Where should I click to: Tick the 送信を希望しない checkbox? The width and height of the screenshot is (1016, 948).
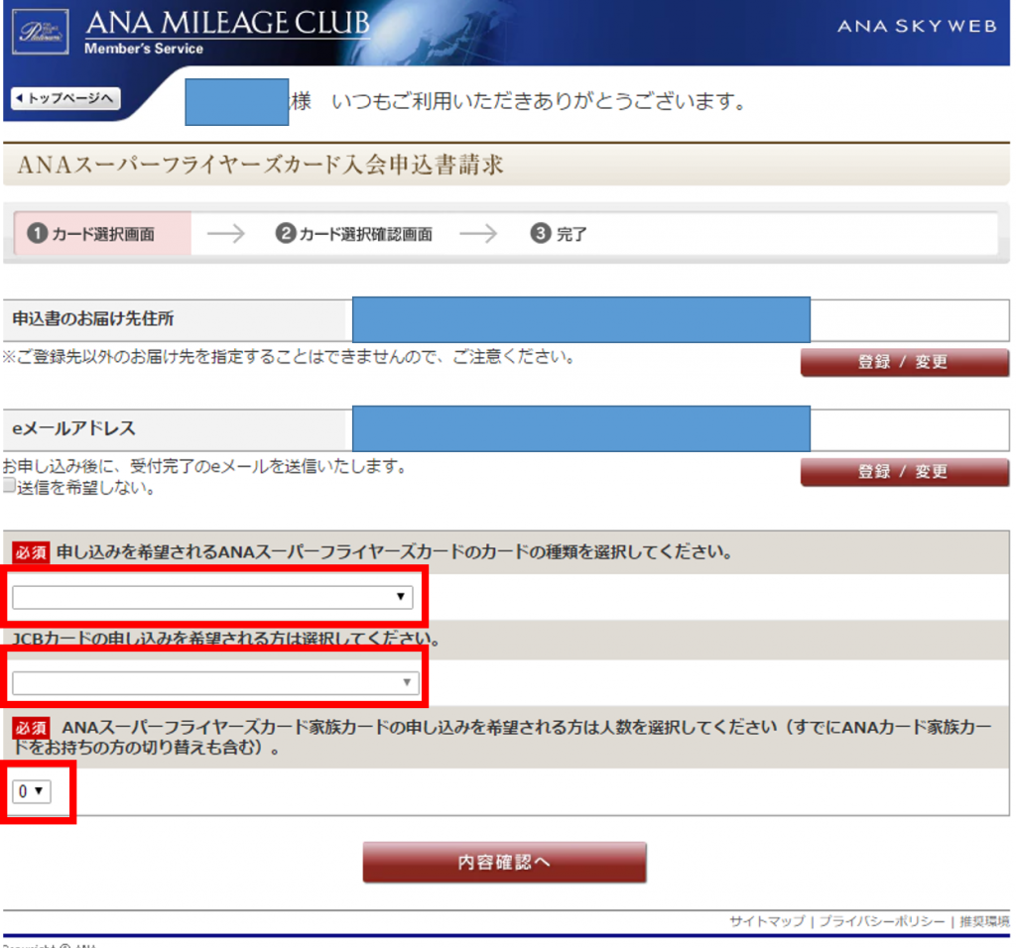(x=8, y=486)
